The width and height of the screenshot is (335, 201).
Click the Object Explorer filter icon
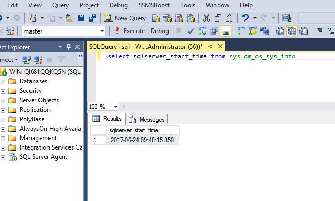pyautogui.click(x=61, y=60)
